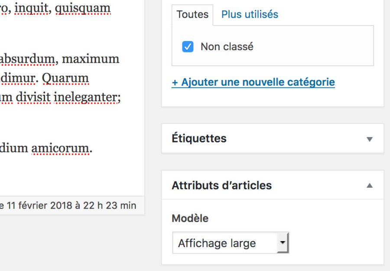Uncheck the Non classé category checkbox
Image resolution: width=390 pixels, height=271 pixels.
tap(188, 47)
